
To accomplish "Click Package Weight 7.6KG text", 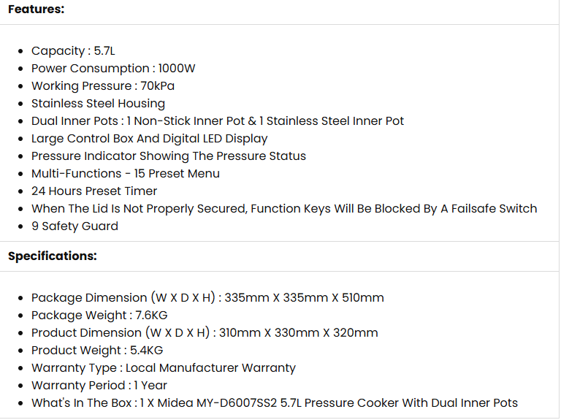I will (99, 315).
